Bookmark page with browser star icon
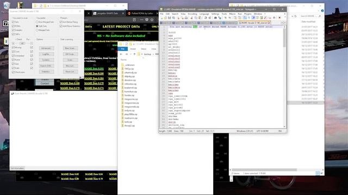 pos(152,20)
